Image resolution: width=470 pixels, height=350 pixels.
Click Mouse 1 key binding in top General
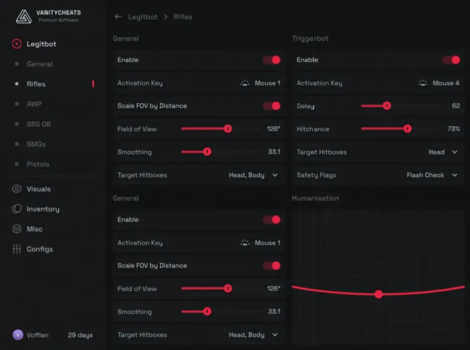tap(267, 83)
